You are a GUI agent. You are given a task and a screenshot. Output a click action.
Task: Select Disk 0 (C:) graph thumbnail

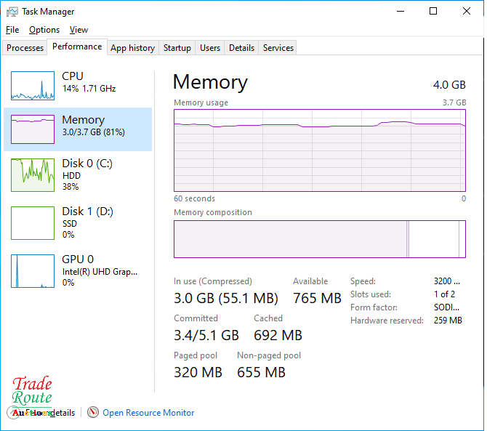click(33, 173)
